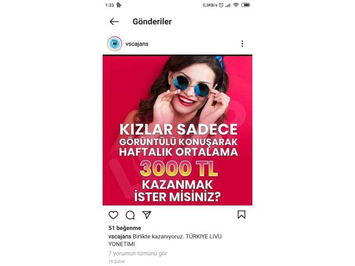The image size is (355, 266).
Task: Tap the vscajans username in the post header
Action: [x=137, y=44]
